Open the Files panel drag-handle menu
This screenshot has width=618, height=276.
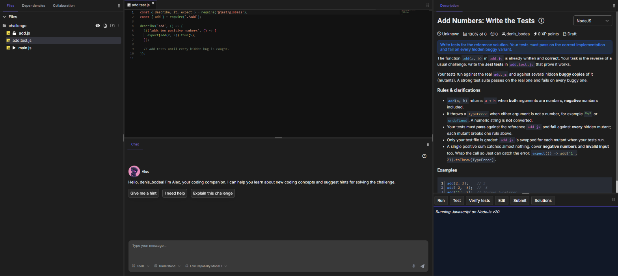[119, 6]
